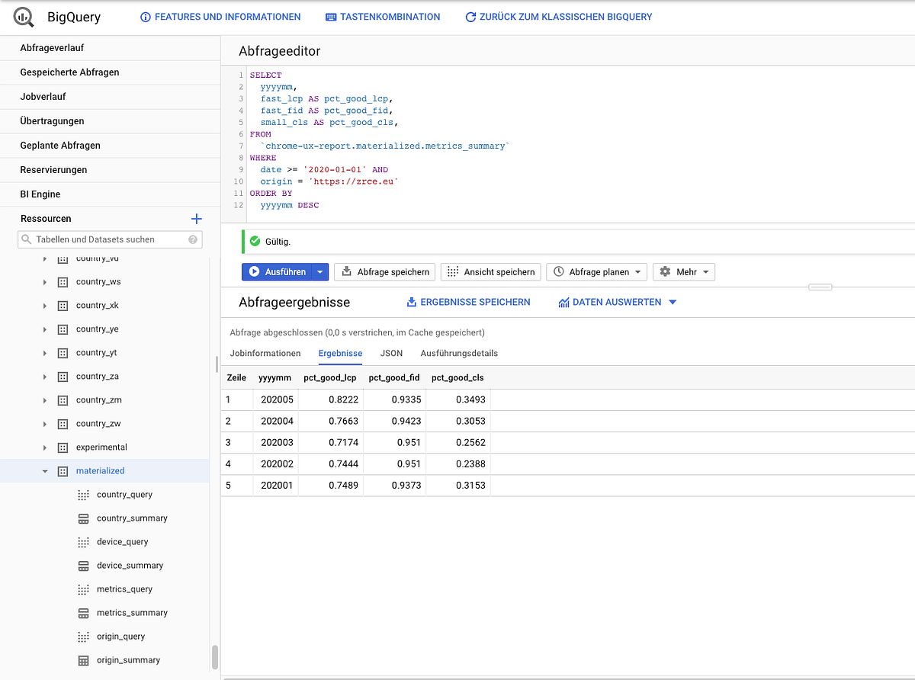Collapse the materialized dataset tree
The height and width of the screenshot is (680, 915).
click(45, 471)
